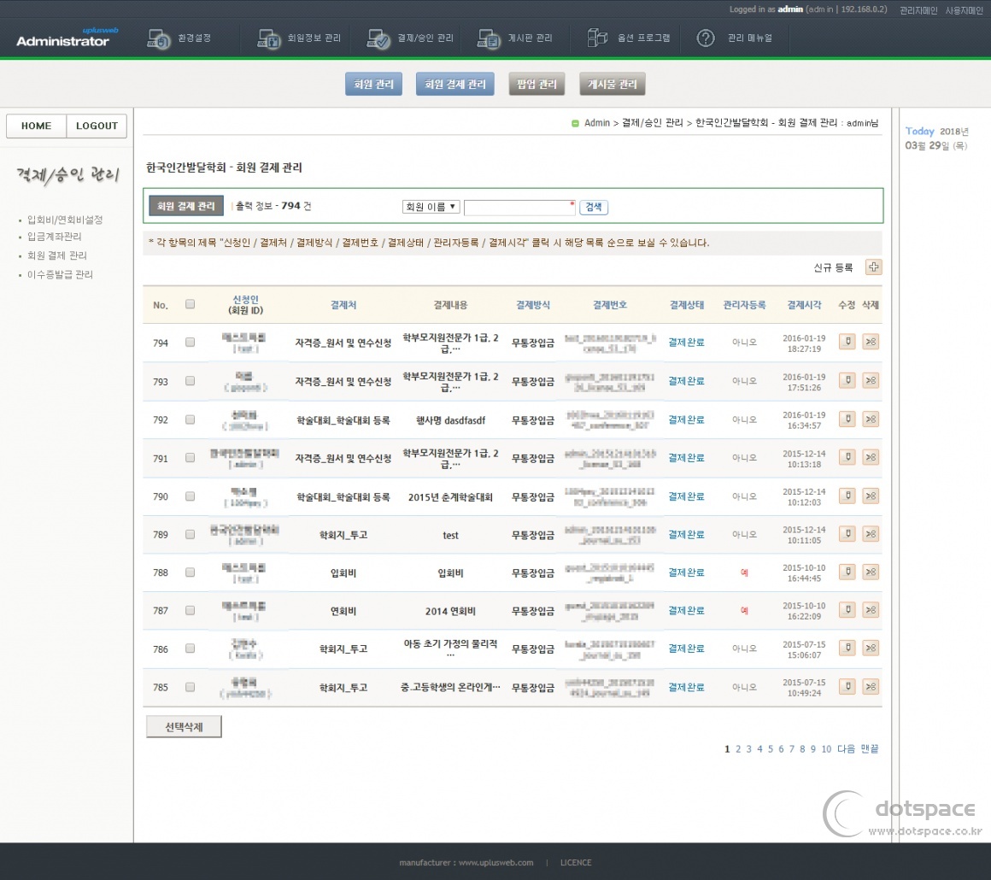Screen dimensions: 991x880
Task: Click the 환경설정 icon in top navigation
Action: 159,38
